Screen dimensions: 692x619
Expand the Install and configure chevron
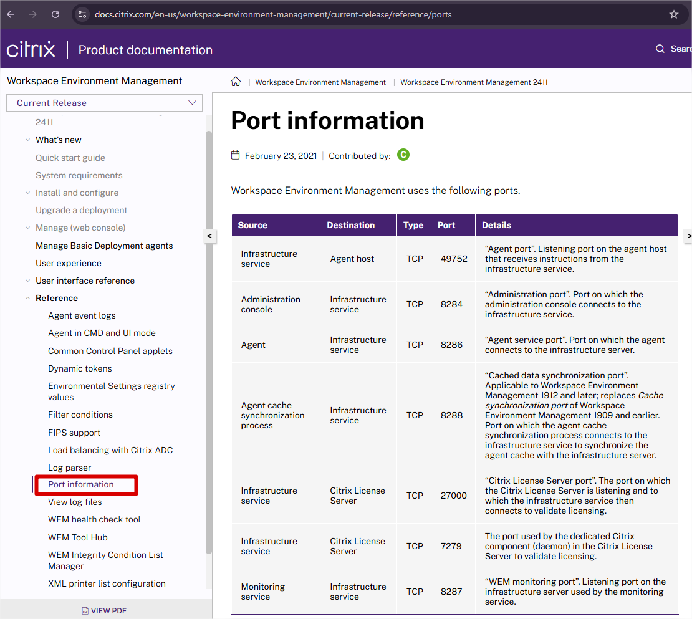[x=27, y=193]
